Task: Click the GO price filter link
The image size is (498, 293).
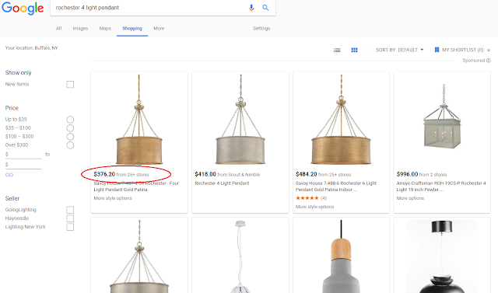Action: click(9, 175)
